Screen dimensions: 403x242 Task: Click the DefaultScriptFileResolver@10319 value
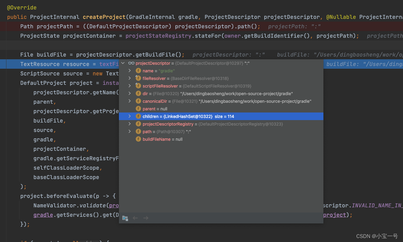217,86
